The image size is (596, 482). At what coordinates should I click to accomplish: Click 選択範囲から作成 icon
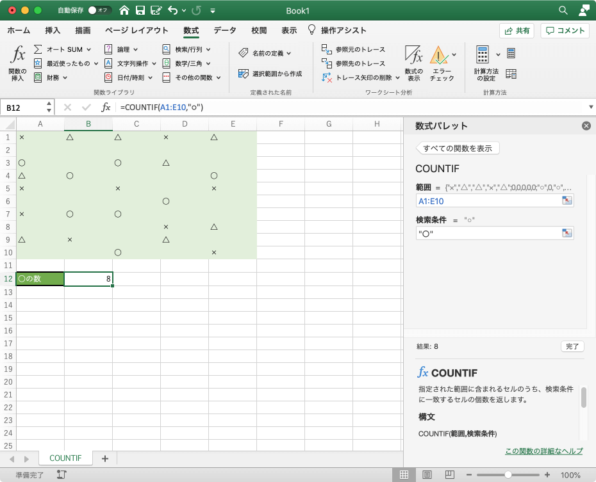point(244,74)
